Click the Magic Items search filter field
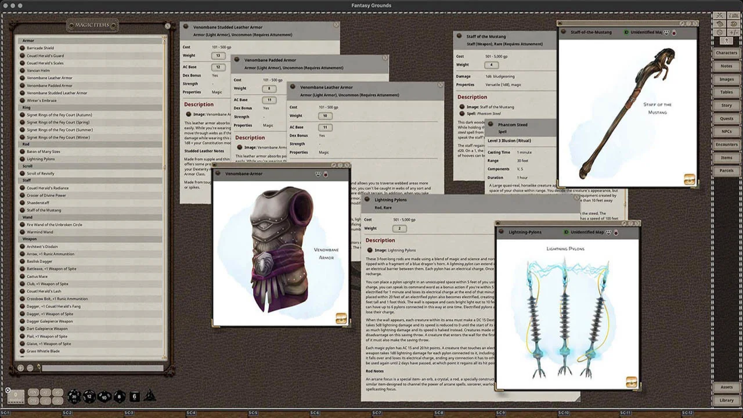743x418 pixels. coord(103,367)
